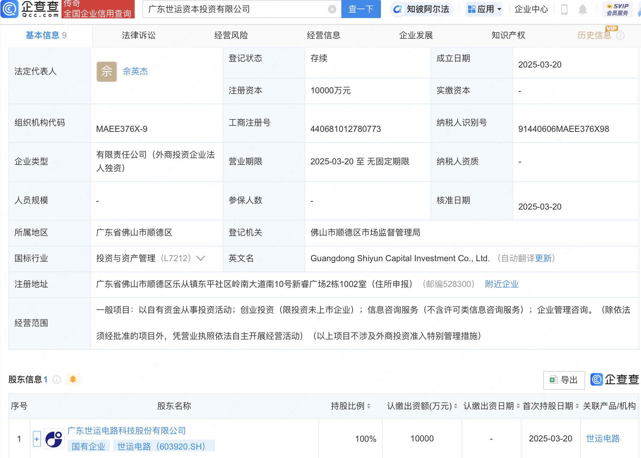
Task: Expand shareholder row with plus button
Action: click(37, 439)
